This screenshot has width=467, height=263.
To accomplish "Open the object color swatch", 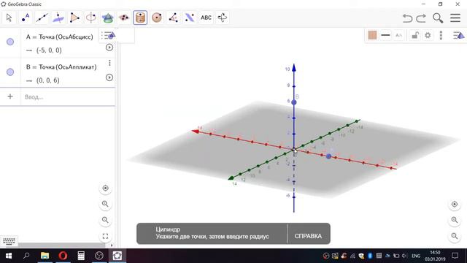I will [372, 35].
